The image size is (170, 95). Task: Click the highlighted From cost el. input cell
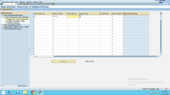[x=73, y=16]
